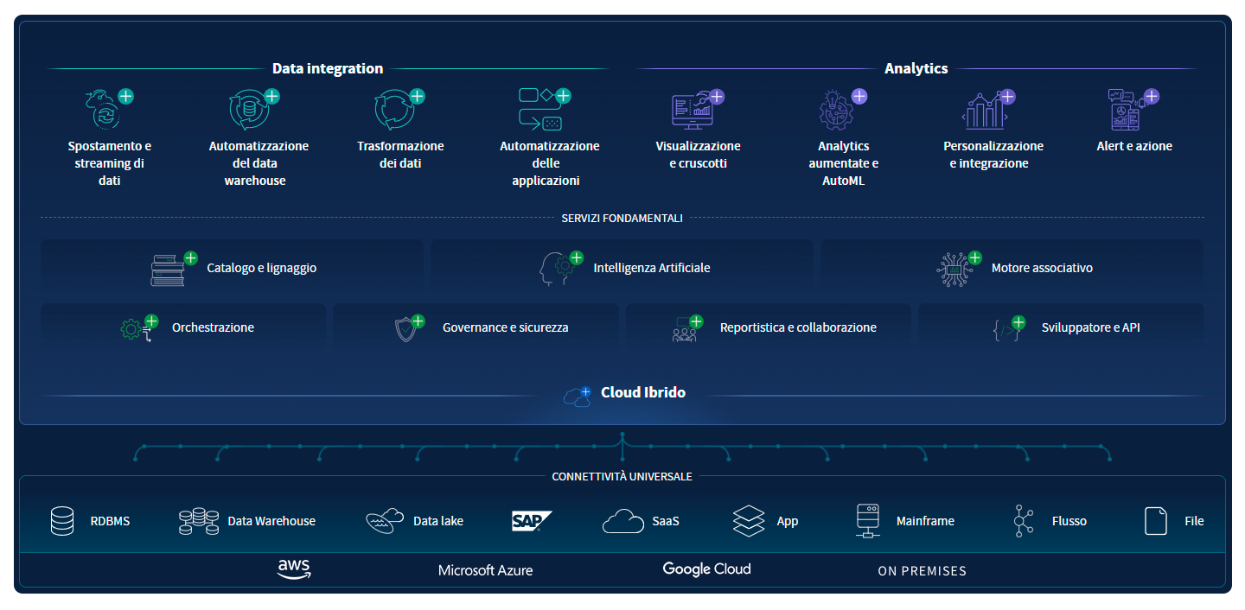The image size is (1245, 610).
Task: Select the RDBMS label
Action: pyautogui.click(x=110, y=521)
